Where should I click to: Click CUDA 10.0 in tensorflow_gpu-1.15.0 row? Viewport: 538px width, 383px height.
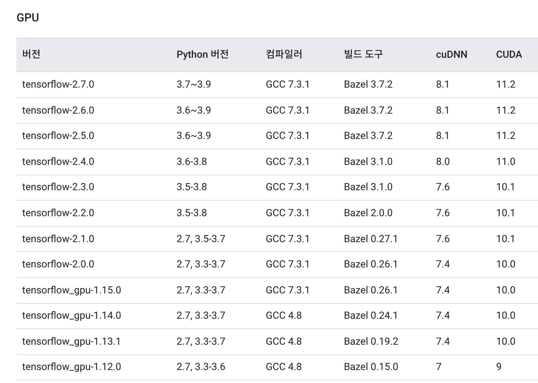[x=506, y=290]
